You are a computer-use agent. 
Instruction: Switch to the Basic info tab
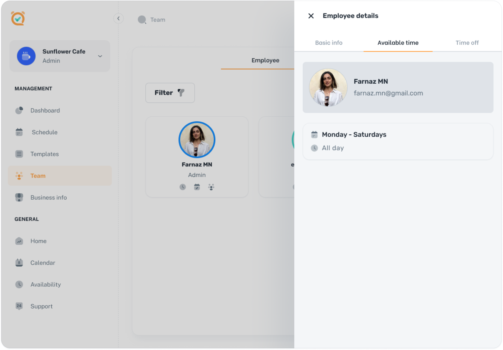329,43
